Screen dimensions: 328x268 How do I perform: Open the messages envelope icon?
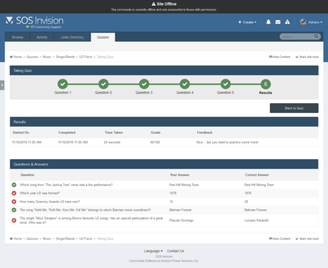click(x=278, y=22)
